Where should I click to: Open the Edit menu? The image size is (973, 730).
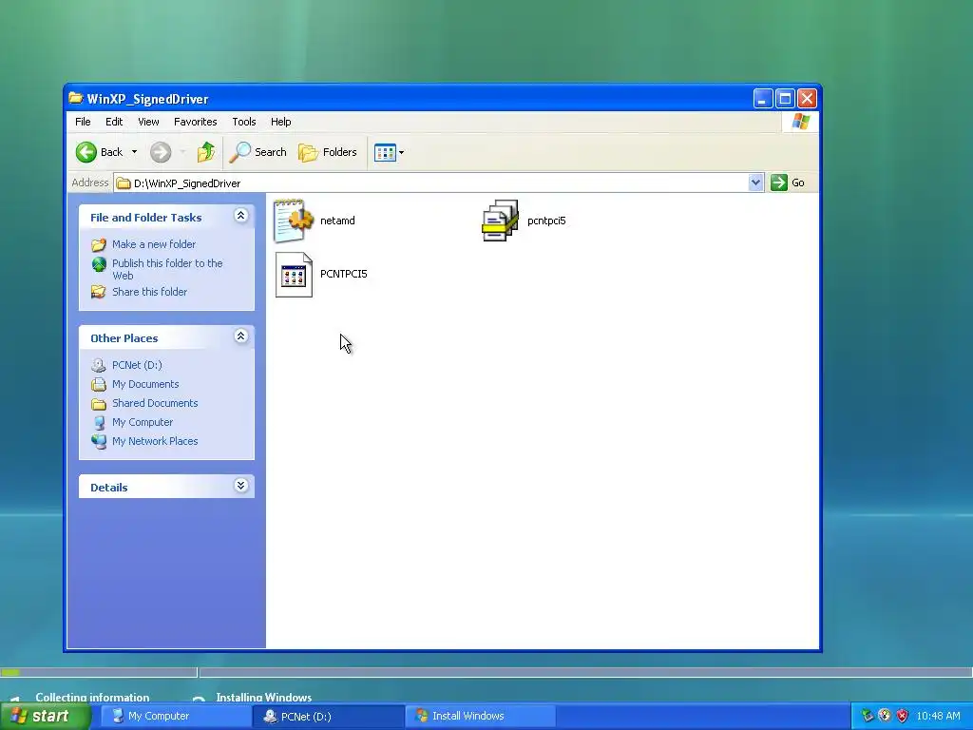[x=114, y=122]
